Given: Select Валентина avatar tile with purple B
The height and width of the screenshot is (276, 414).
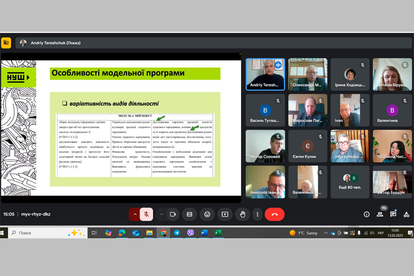Looking at the screenshot, I should pyautogui.click(x=392, y=110).
